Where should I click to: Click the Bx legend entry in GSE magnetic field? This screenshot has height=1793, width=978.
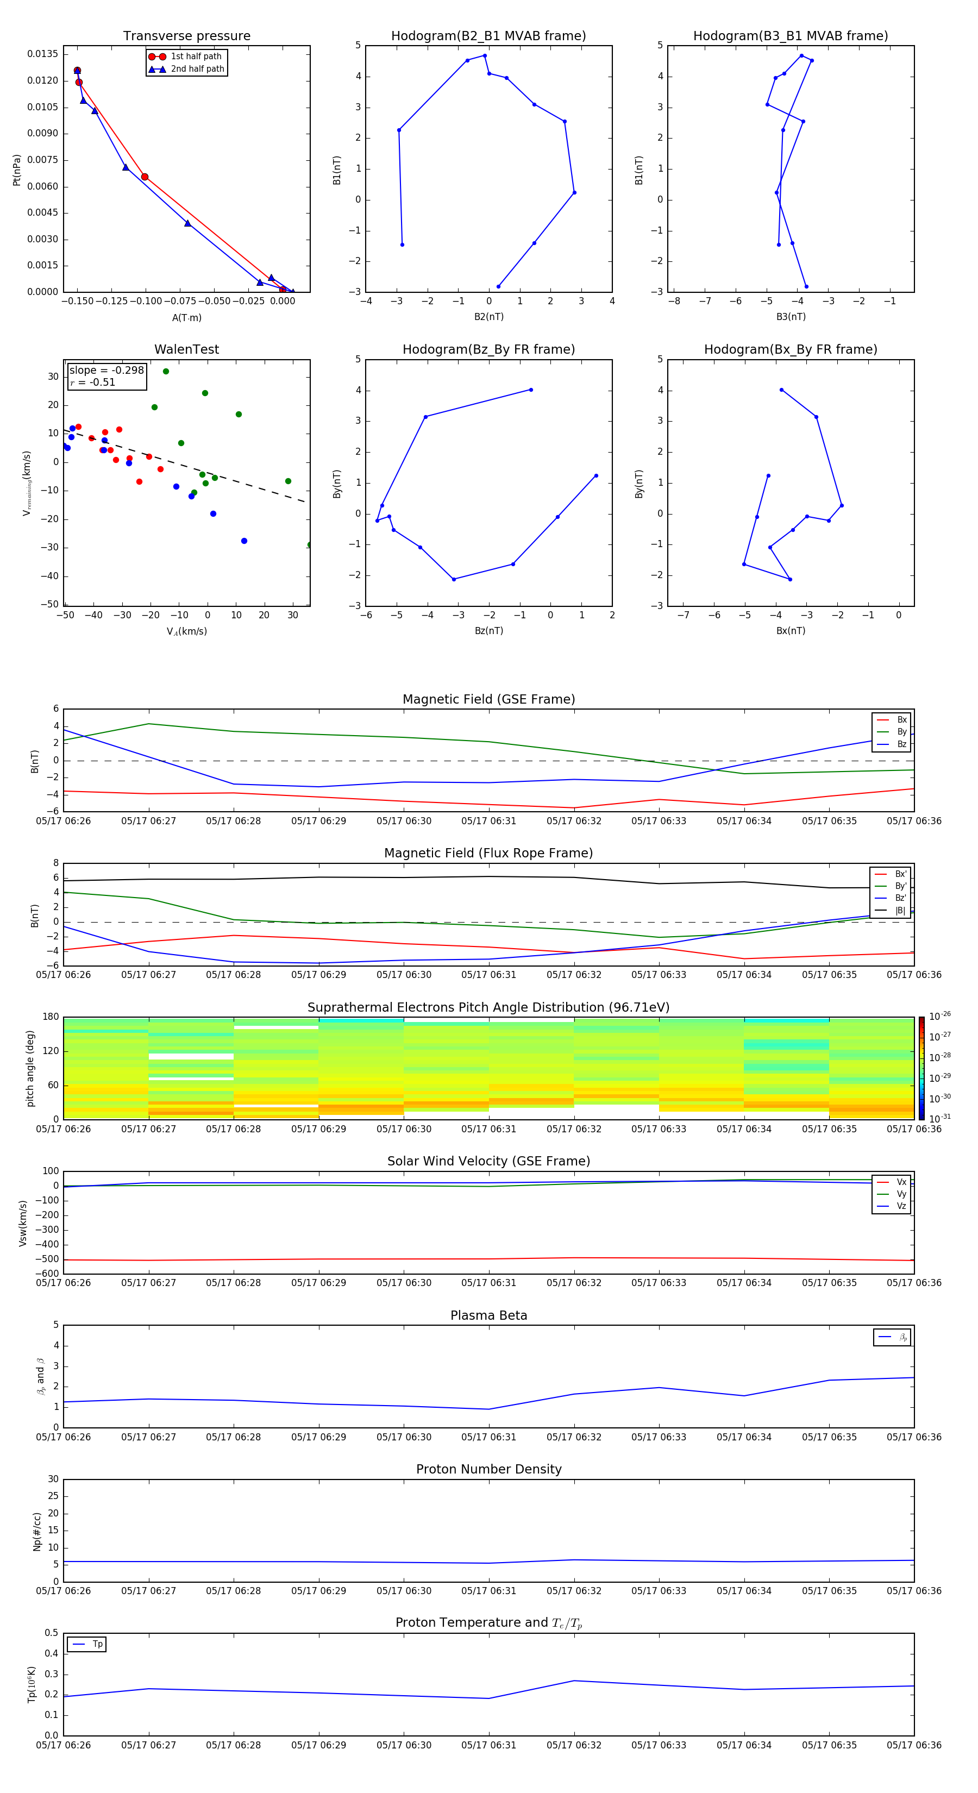[892, 720]
